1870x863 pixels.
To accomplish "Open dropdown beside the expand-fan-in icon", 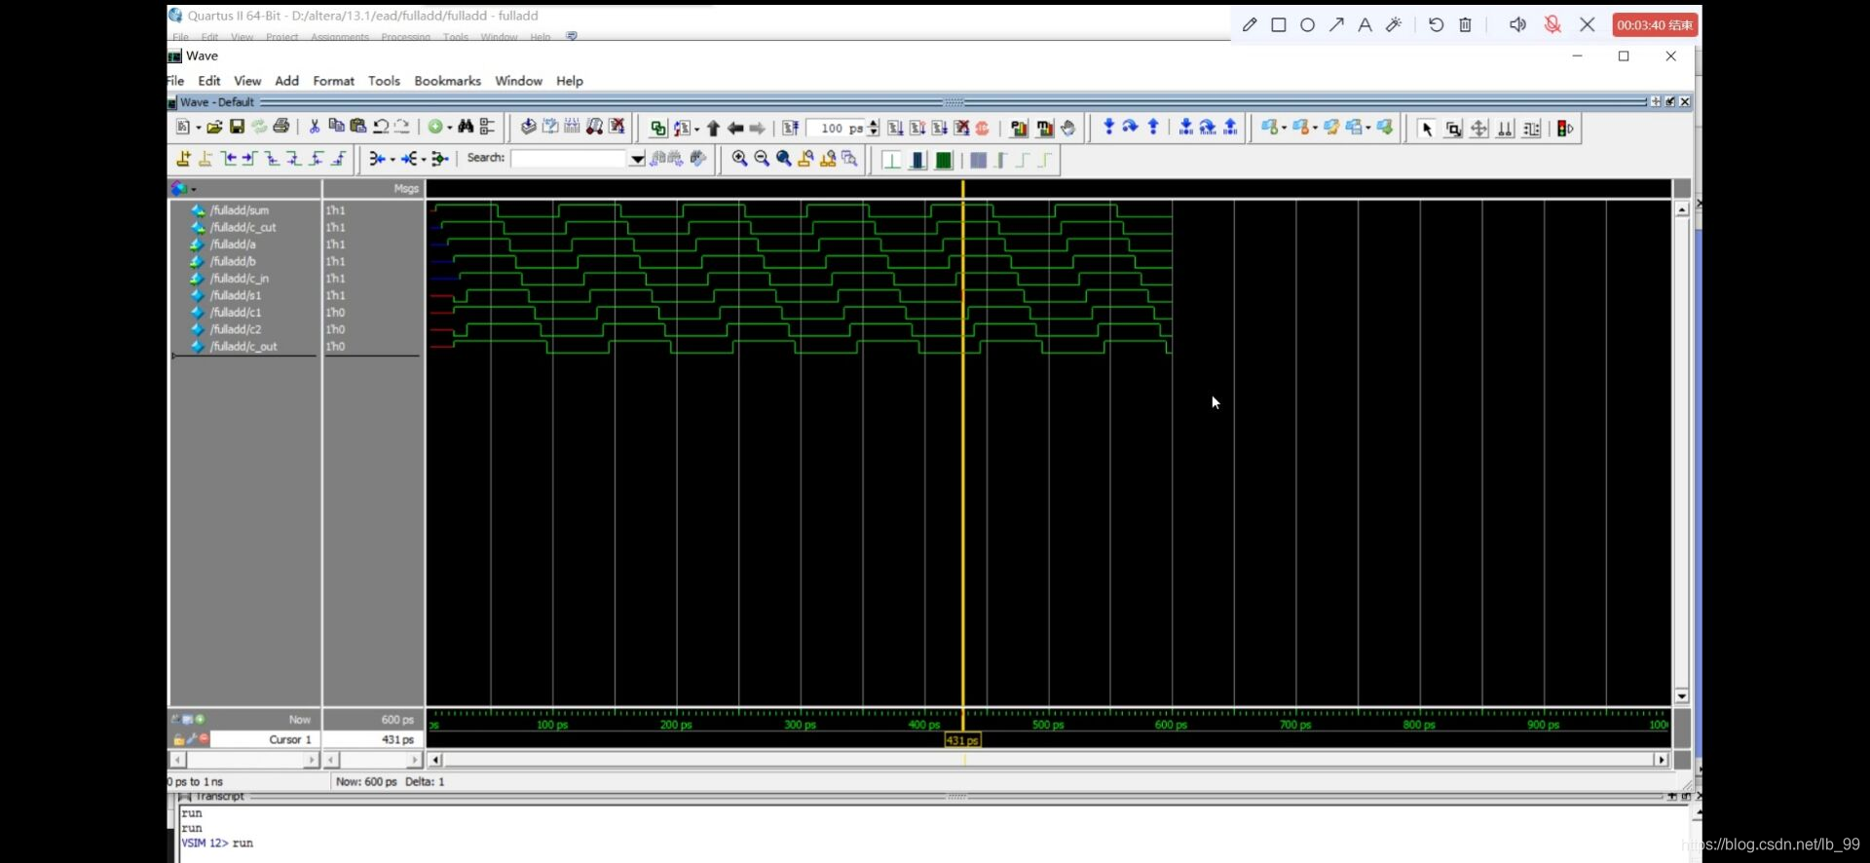I will coord(393,159).
